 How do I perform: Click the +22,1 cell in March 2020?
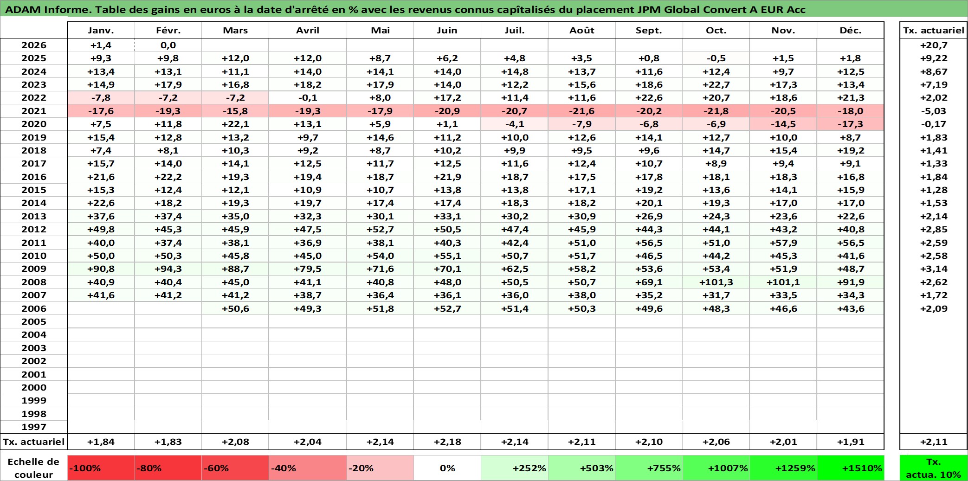(x=235, y=124)
